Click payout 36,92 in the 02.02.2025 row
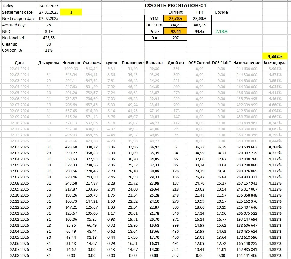The height and width of the screenshot is (259, 291). pyautogui.click(x=154, y=147)
